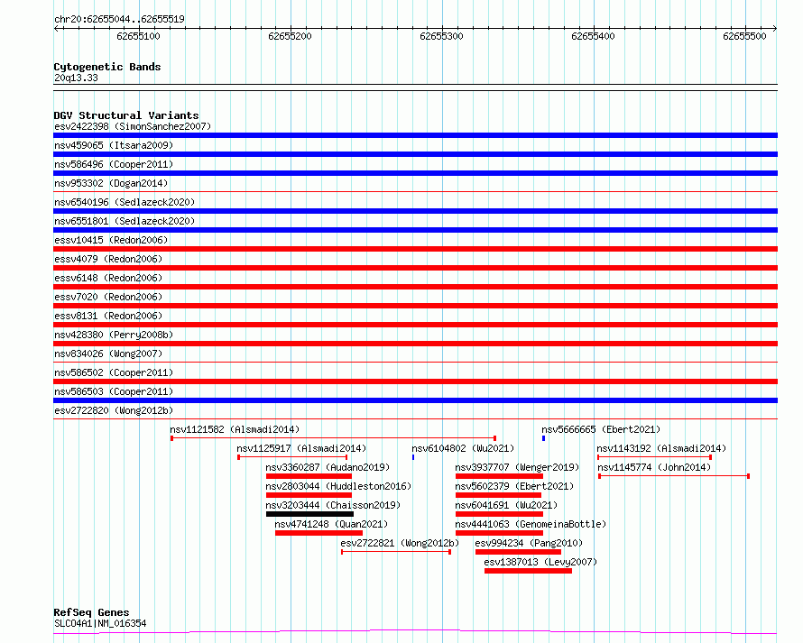Select nsv6104802 (Wu2021) variant label

(463, 448)
